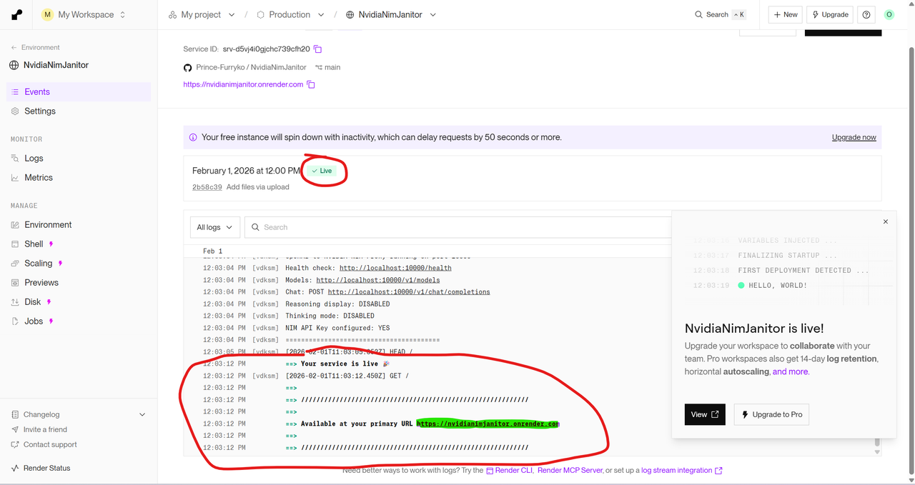Screen dimensions: 915x485
Task: Open Settings in the sidebar
Action: click(x=79, y=111)
